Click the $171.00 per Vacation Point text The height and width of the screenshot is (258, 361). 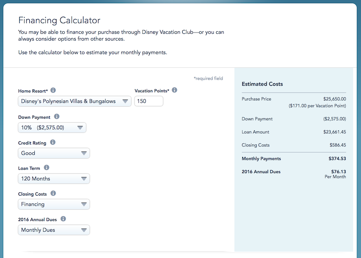[317, 106]
